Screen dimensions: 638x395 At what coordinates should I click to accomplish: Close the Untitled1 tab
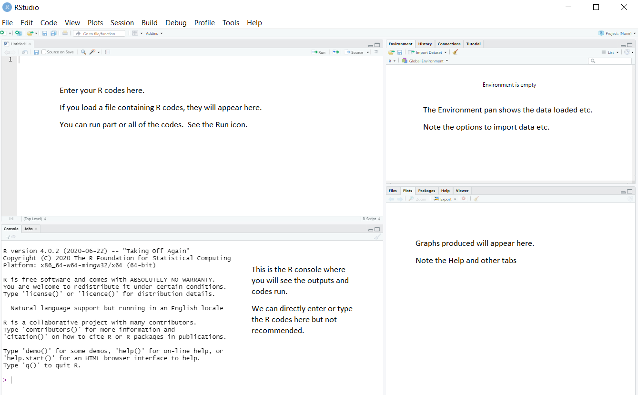point(30,44)
